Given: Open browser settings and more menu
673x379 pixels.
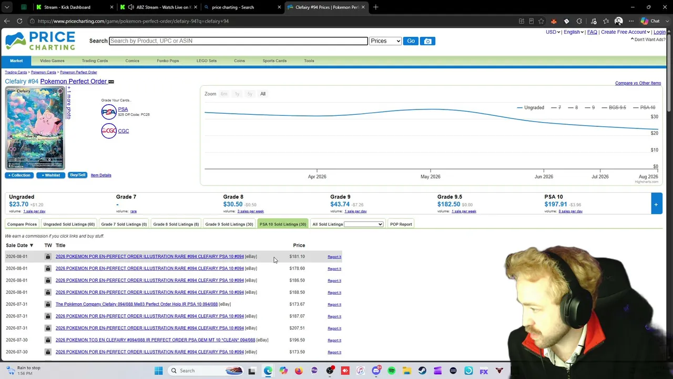Looking at the screenshot, I should [x=631, y=21].
